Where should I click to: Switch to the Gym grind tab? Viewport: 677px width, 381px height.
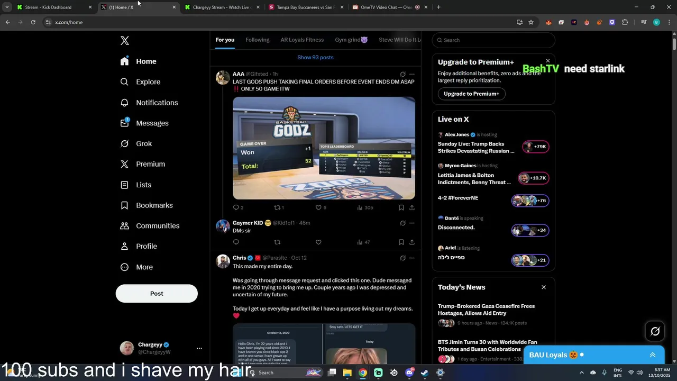coord(351,40)
